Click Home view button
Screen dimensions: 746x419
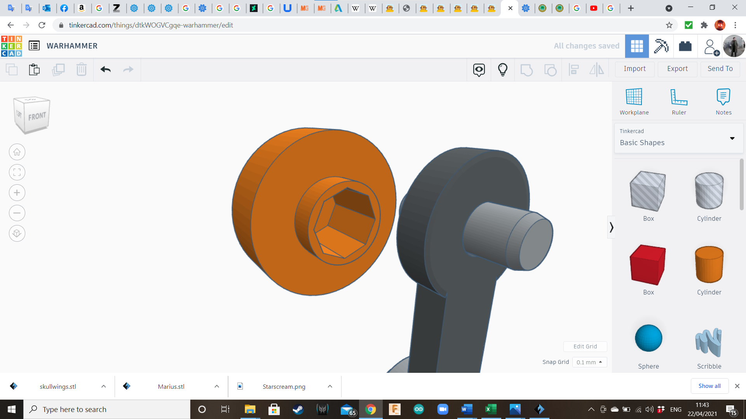click(17, 152)
